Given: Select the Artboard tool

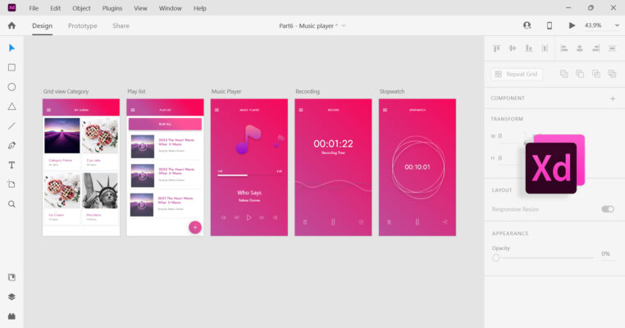Looking at the screenshot, I should click(x=11, y=184).
